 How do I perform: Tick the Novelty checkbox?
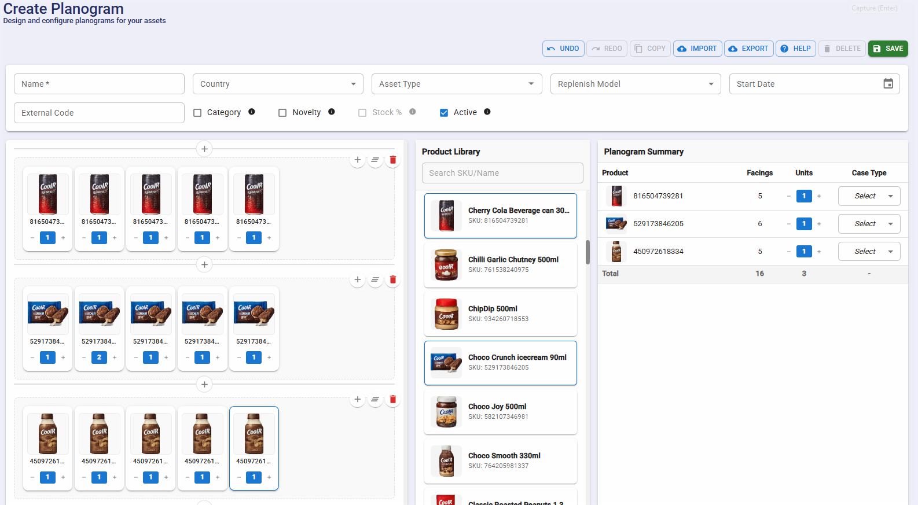[282, 113]
